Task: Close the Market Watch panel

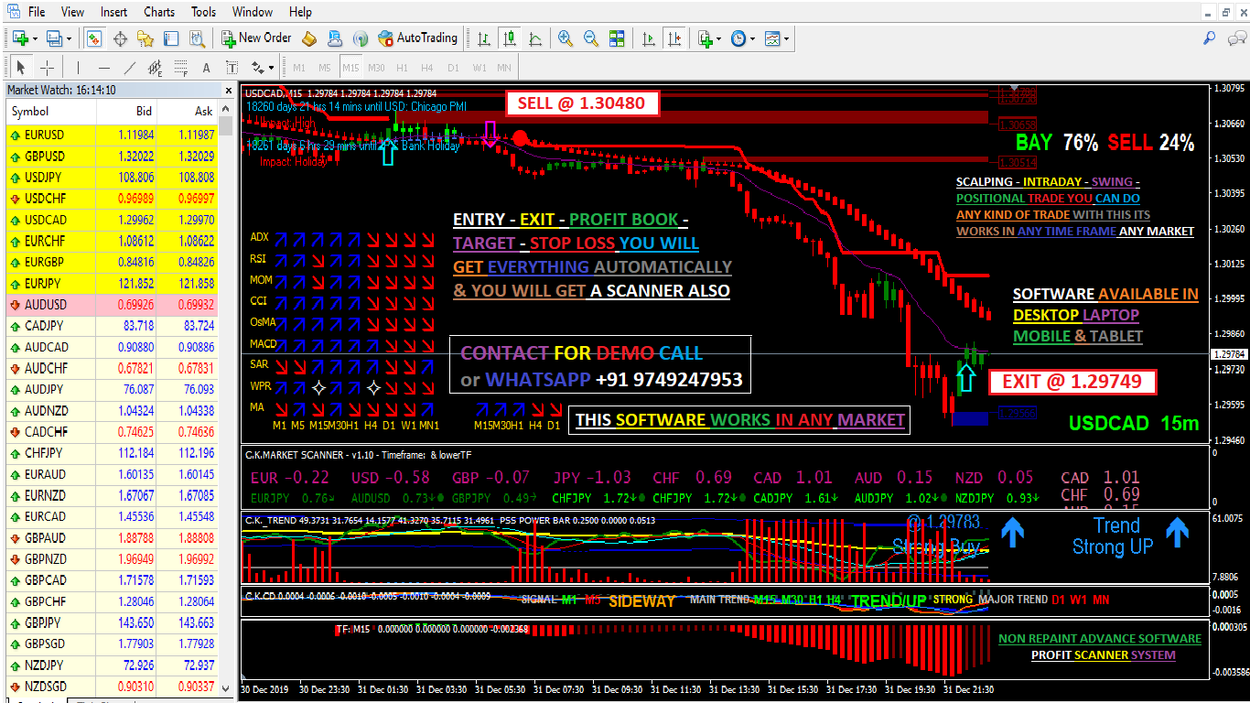Action: [228, 90]
